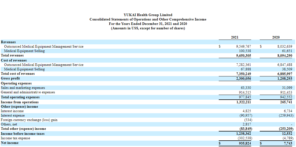Click G&A value 914,515

point(245,92)
